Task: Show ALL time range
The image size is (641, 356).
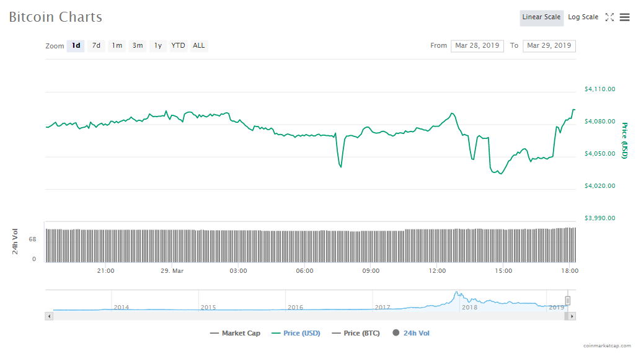Action: point(198,45)
